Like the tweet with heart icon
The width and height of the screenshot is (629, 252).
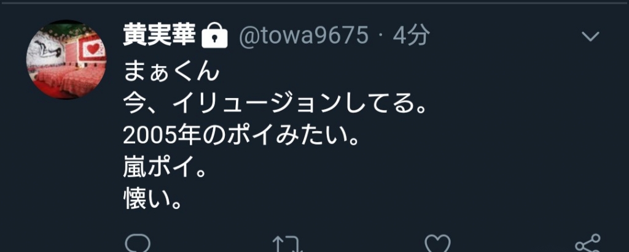click(x=437, y=243)
